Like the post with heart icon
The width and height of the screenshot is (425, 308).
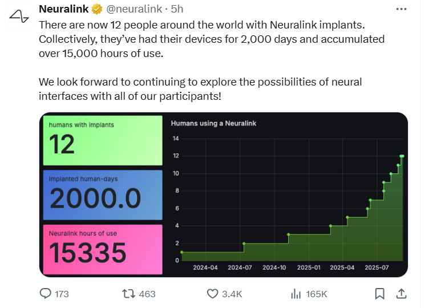212,294
